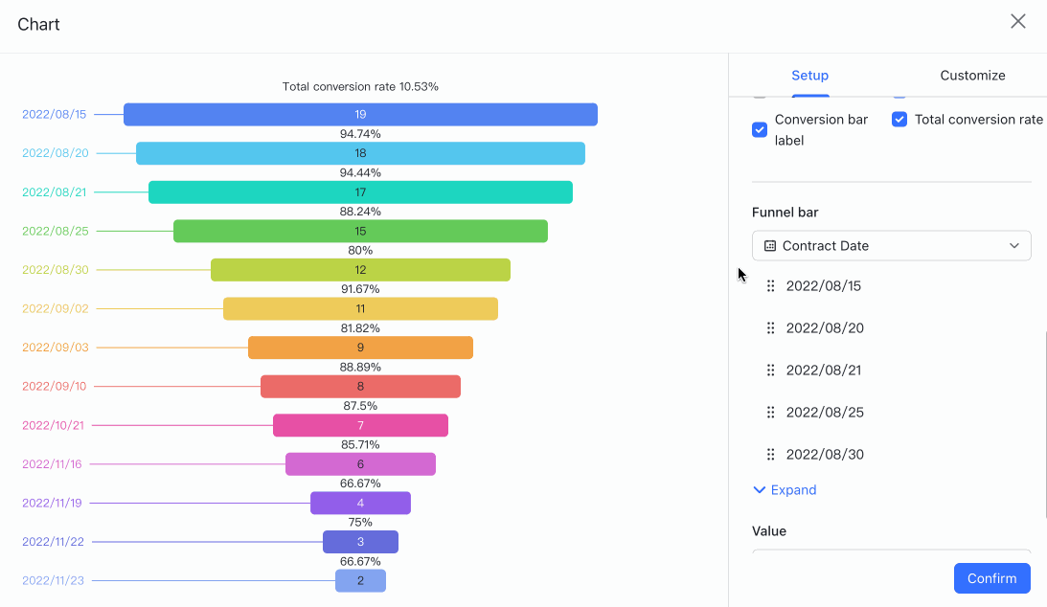Screen dimensions: 1047x607
Task: Click the 2022/10/21 axis label on the chart
Action: tap(54, 425)
